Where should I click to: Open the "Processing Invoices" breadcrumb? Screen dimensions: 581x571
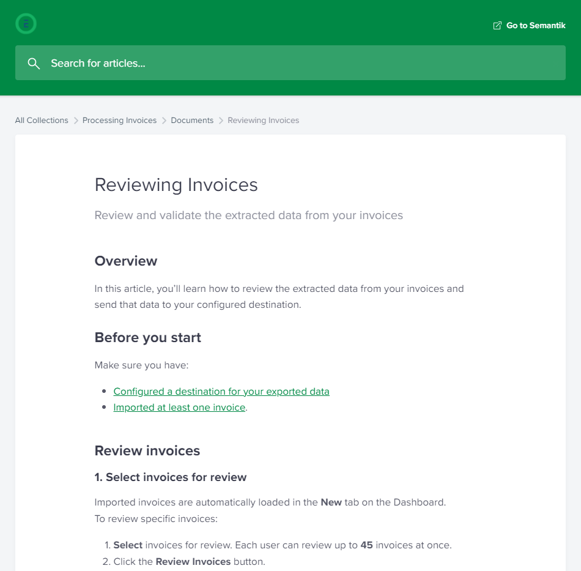tap(119, 120)
